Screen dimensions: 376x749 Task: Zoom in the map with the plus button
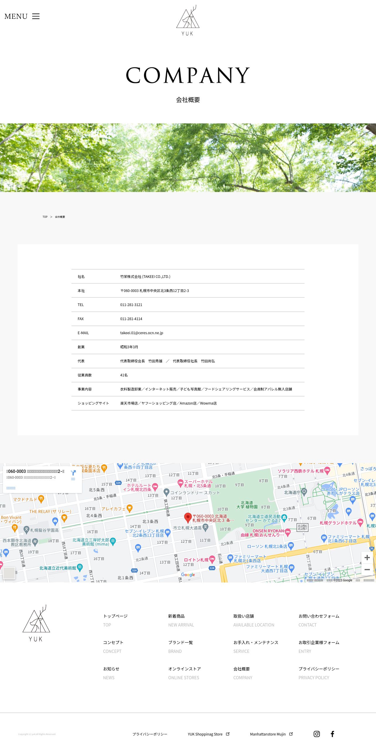(x=367, y=558)
